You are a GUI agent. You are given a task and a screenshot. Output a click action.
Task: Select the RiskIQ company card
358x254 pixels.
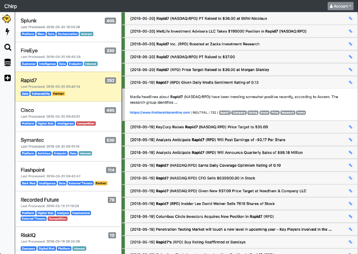click(x=68, y=241)
